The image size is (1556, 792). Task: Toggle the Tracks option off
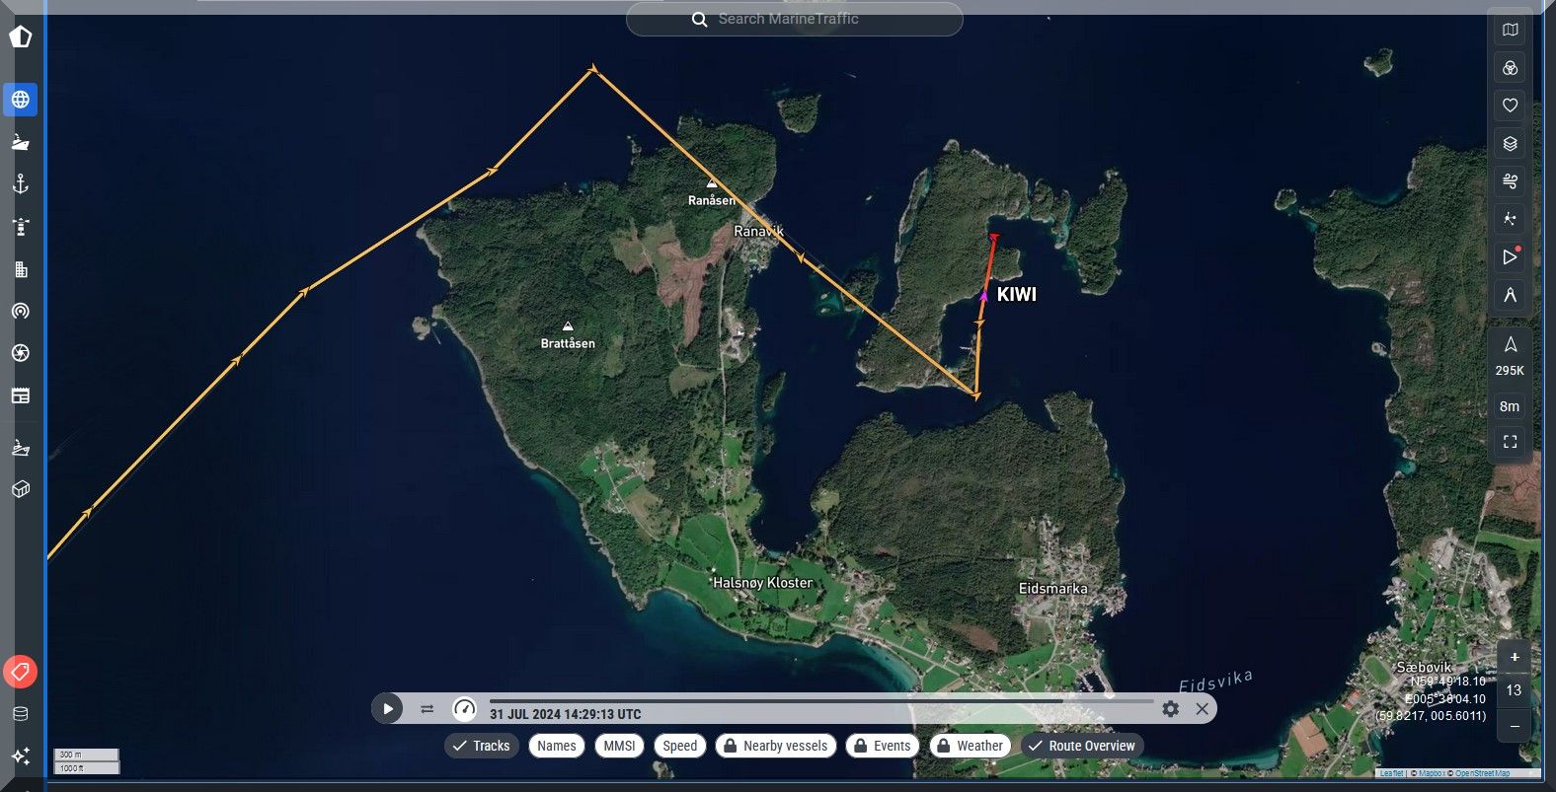(x=482, y=746)
